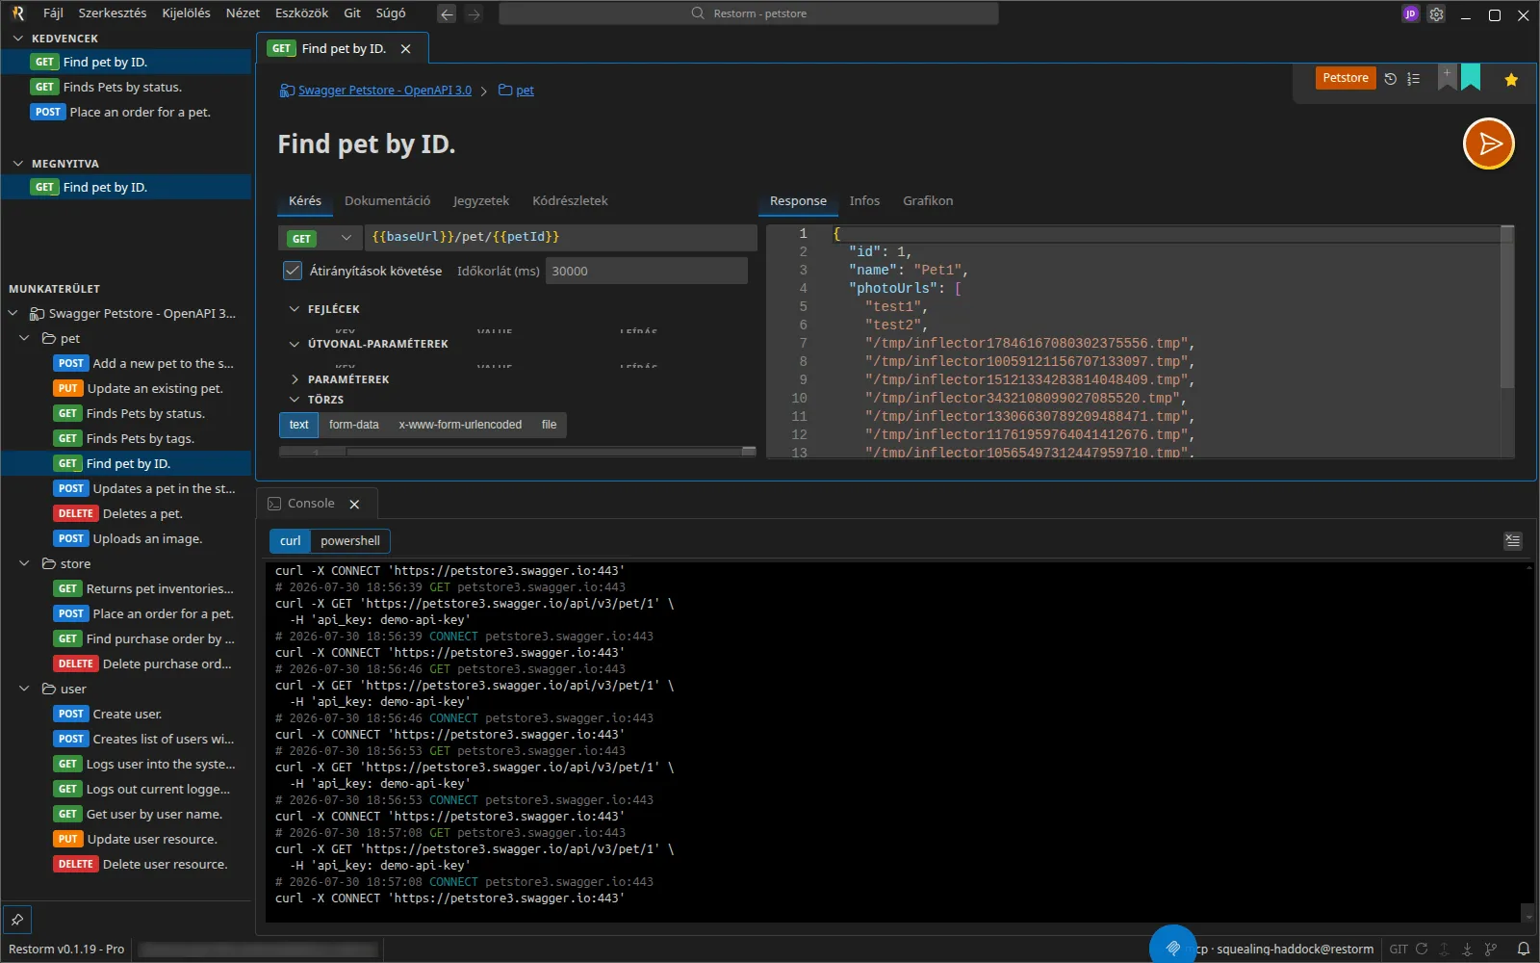
Task: Expand the PARAMÉTEREK section
Action: click(295, 379)
